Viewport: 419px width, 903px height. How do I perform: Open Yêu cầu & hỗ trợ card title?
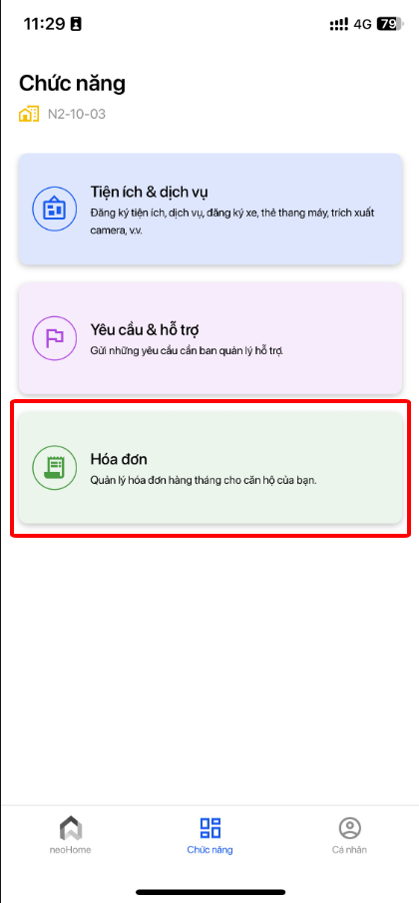(x=145, y=330)
